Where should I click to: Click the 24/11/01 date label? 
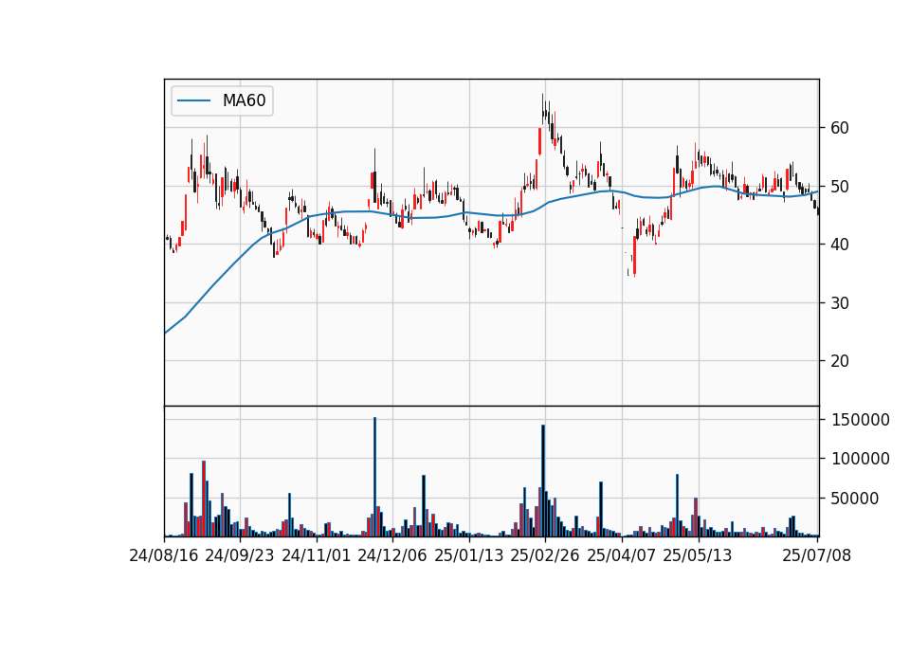[317, 555]
